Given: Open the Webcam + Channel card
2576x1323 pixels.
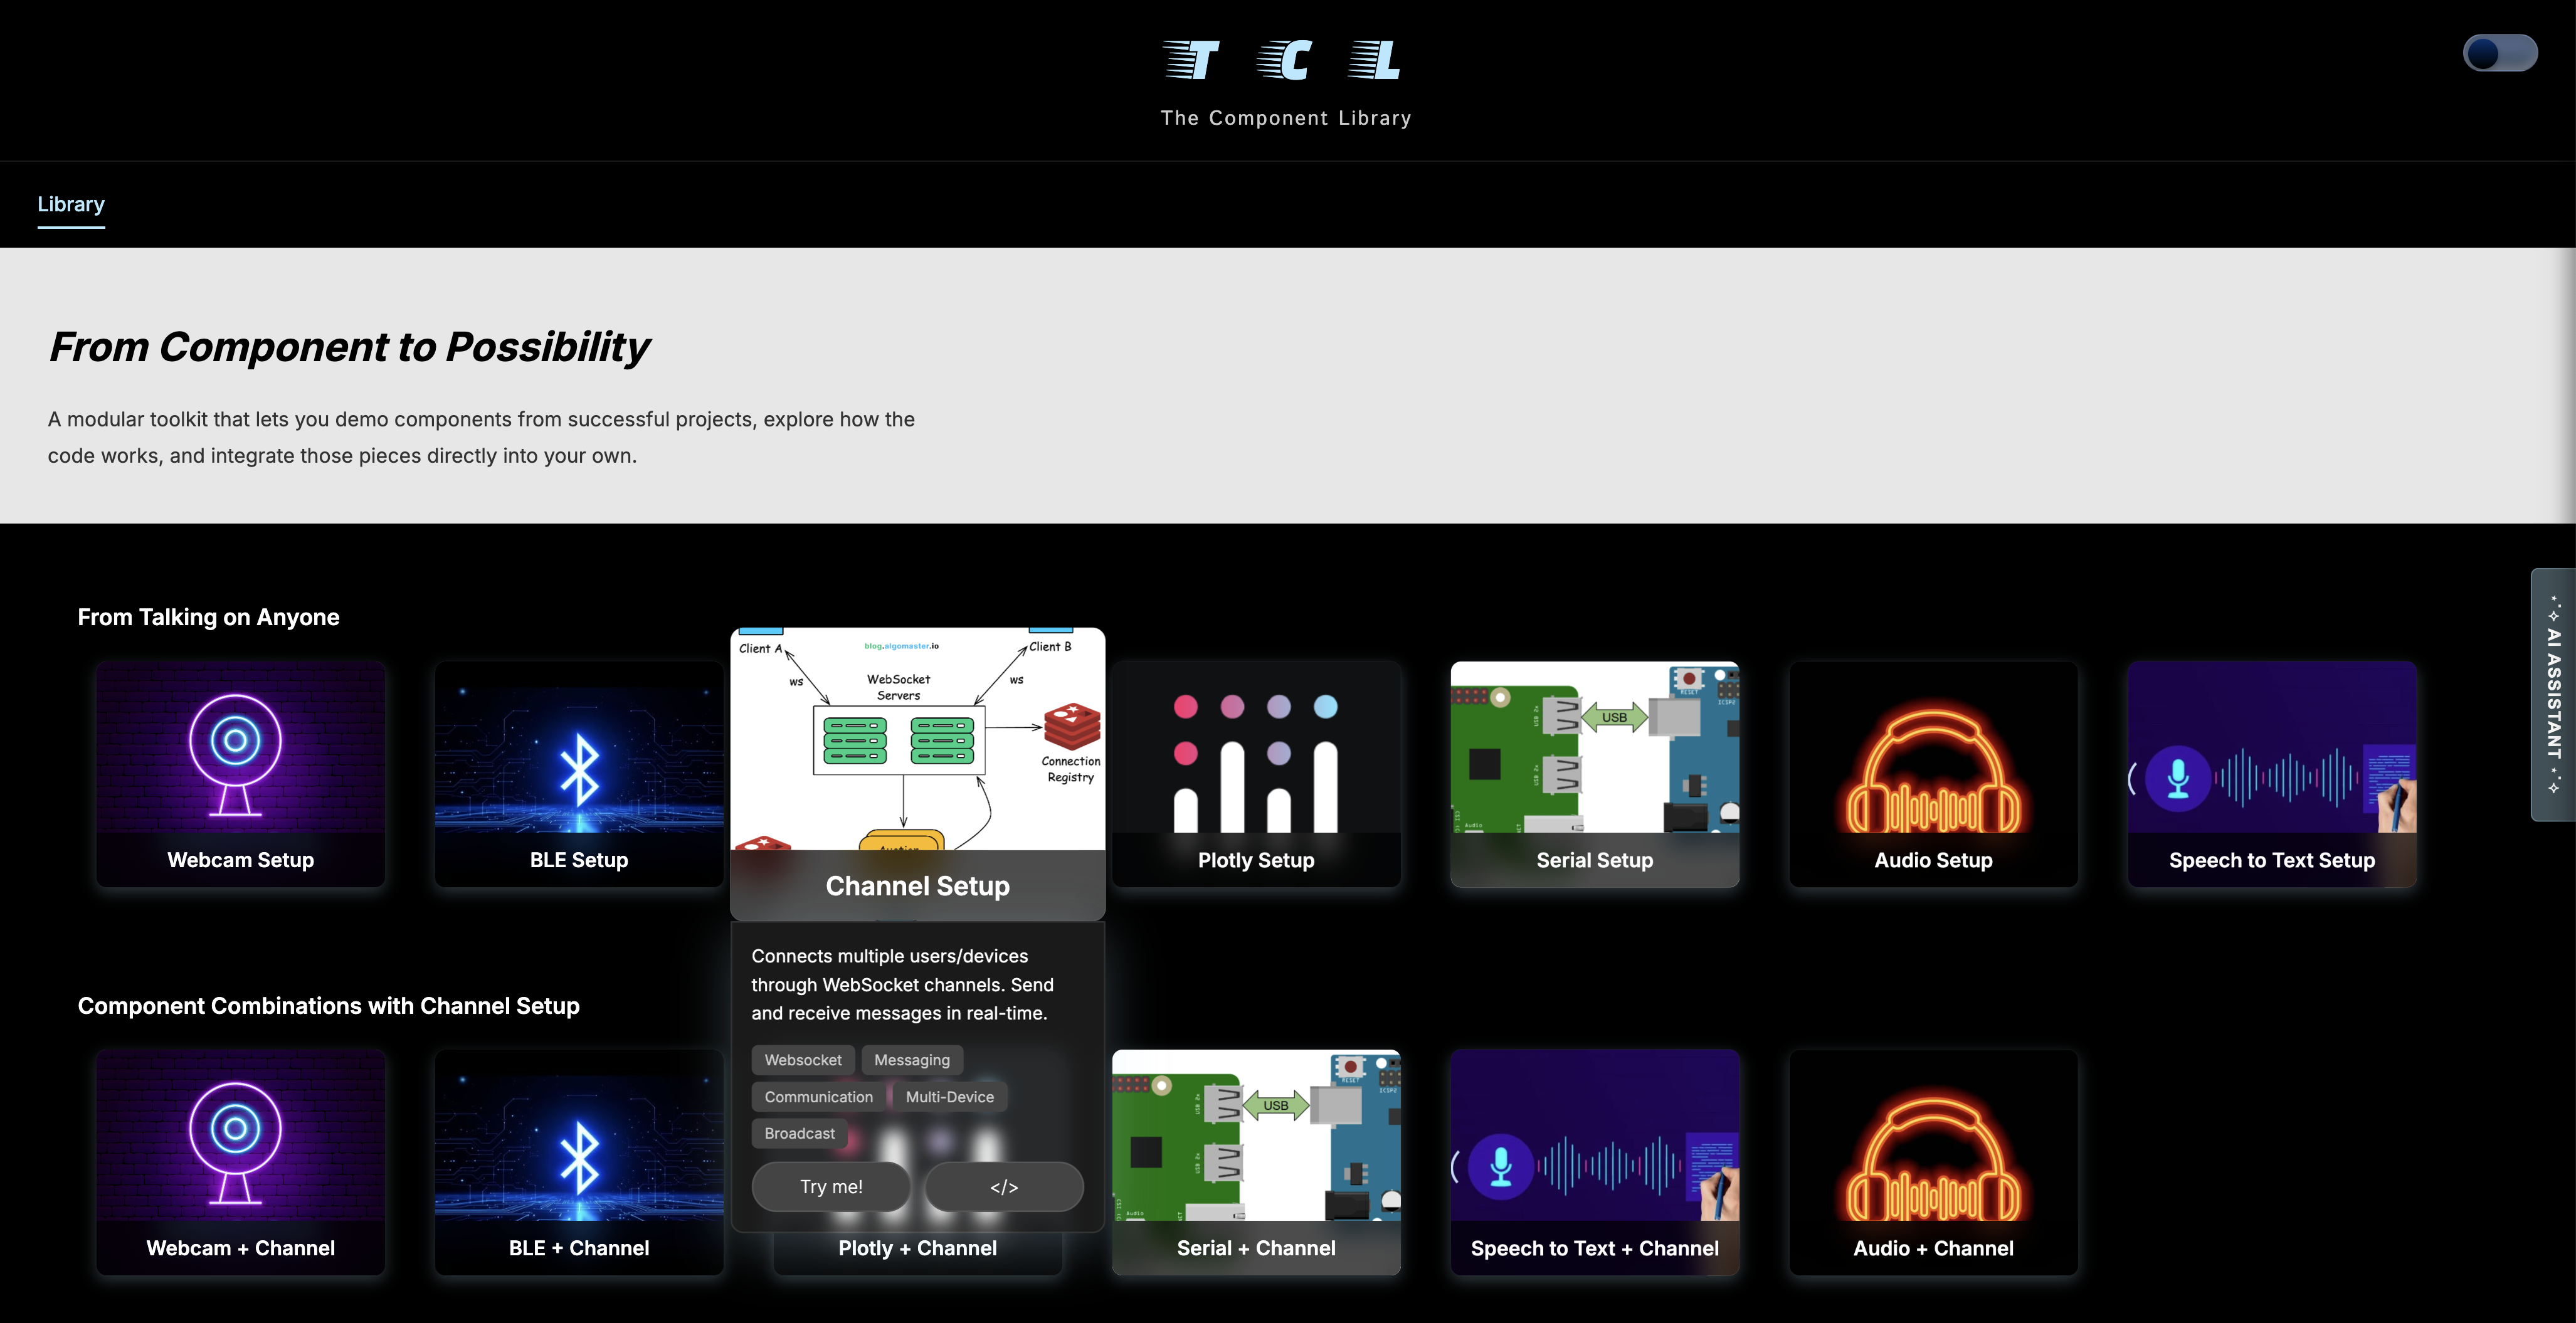Looking at the screenshot, I should coord(241,1162).
